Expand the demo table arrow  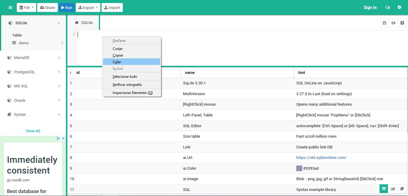point(62,43)
